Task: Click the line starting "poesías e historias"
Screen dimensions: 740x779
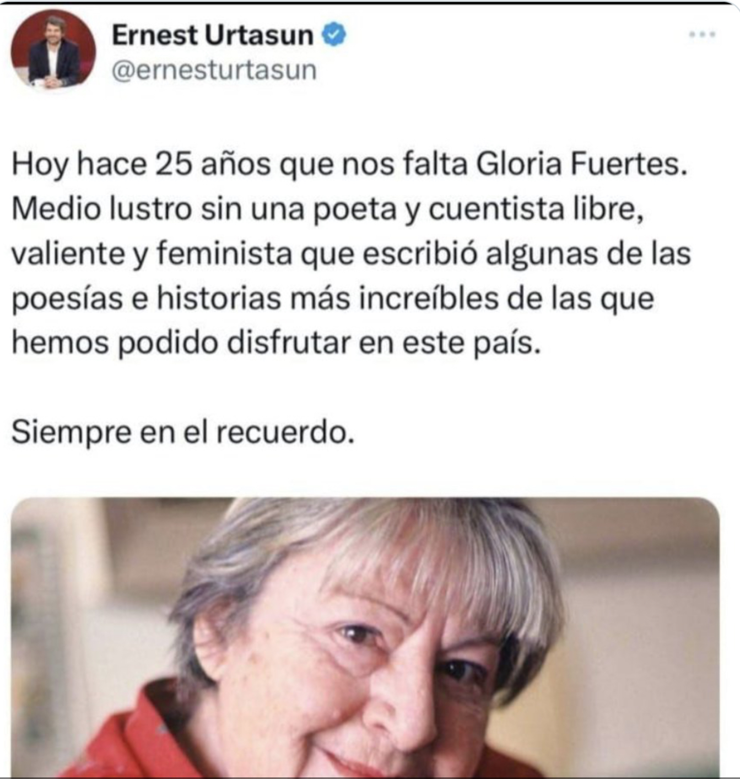Action: tap(333, 299)
